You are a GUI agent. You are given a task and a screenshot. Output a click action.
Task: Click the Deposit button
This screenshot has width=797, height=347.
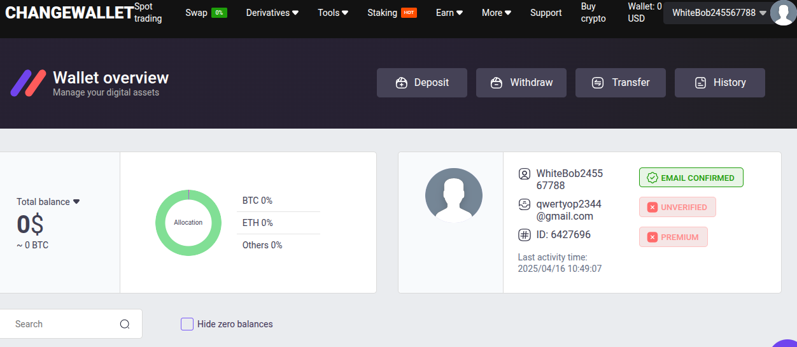422,83
